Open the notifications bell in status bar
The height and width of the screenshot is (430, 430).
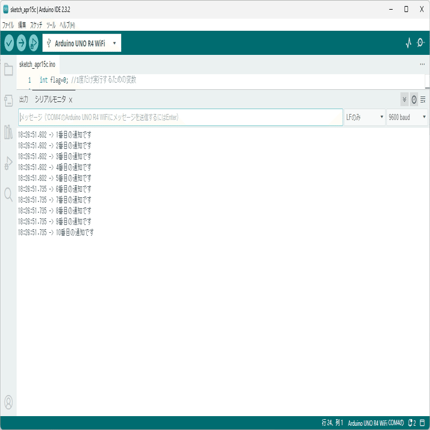[x=412, y=423]
